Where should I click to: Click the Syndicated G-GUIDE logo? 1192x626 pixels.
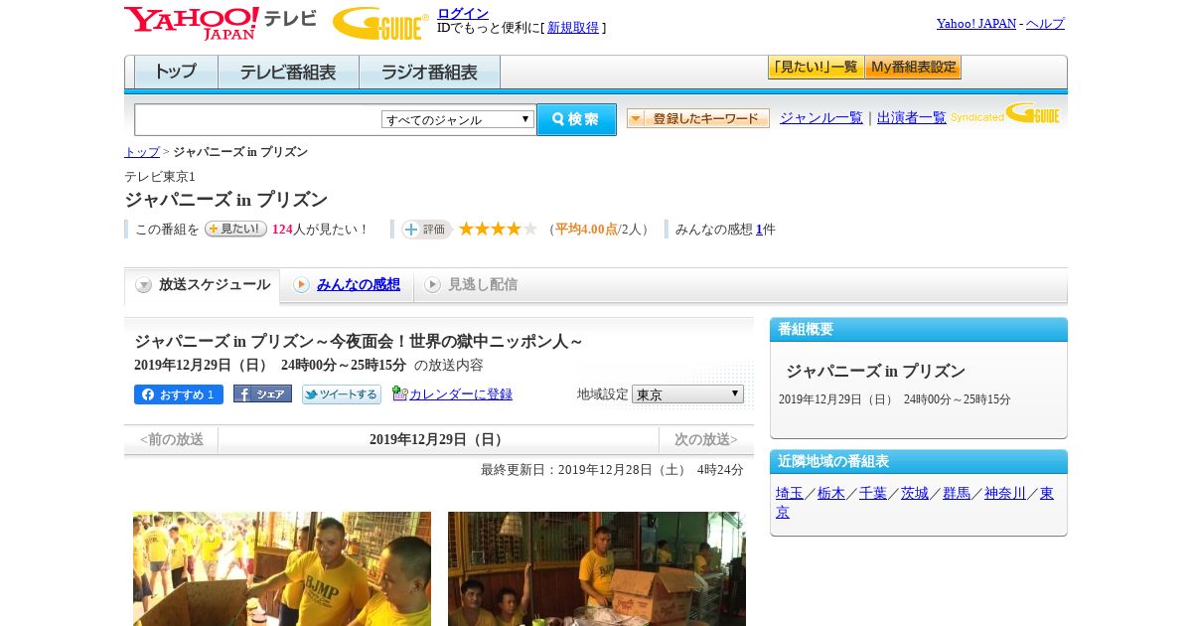[1005, 113]
